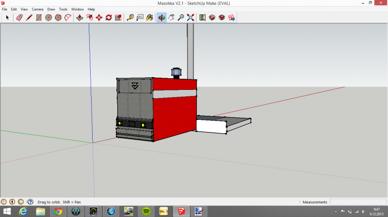Choose the Select arrow tool
Viewport: 388px width, 217px height.
point(7,17)
